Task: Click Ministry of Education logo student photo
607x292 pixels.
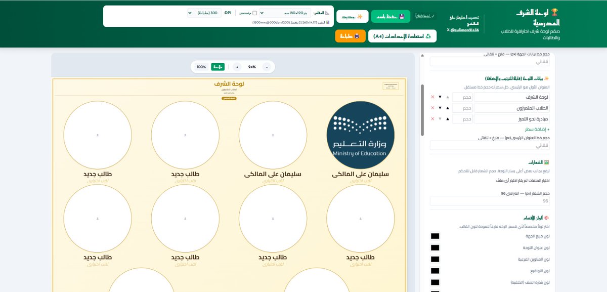Action: 361,135
